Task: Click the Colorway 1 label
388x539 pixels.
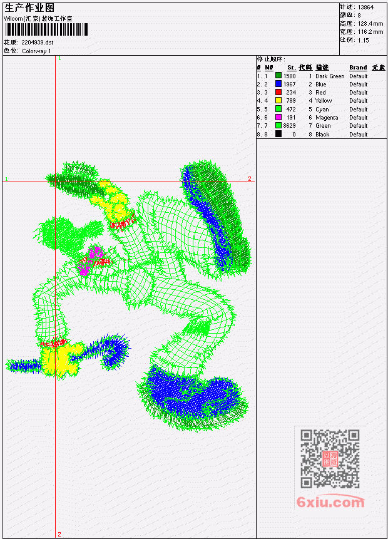Action: pyautogui.click(x=36, y=51)
